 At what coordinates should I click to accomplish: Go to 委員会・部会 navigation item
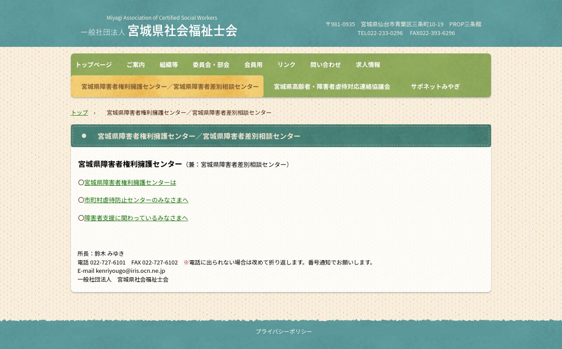[x=211, y=65]
